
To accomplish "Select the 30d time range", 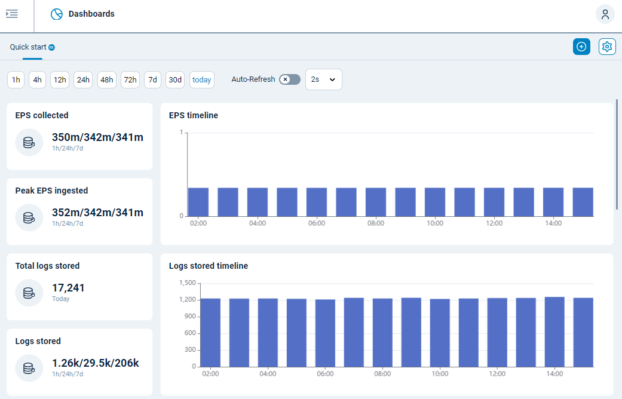I will point(174,79).
